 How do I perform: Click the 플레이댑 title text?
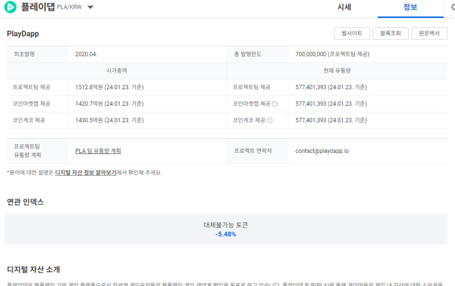coord(38,7)
